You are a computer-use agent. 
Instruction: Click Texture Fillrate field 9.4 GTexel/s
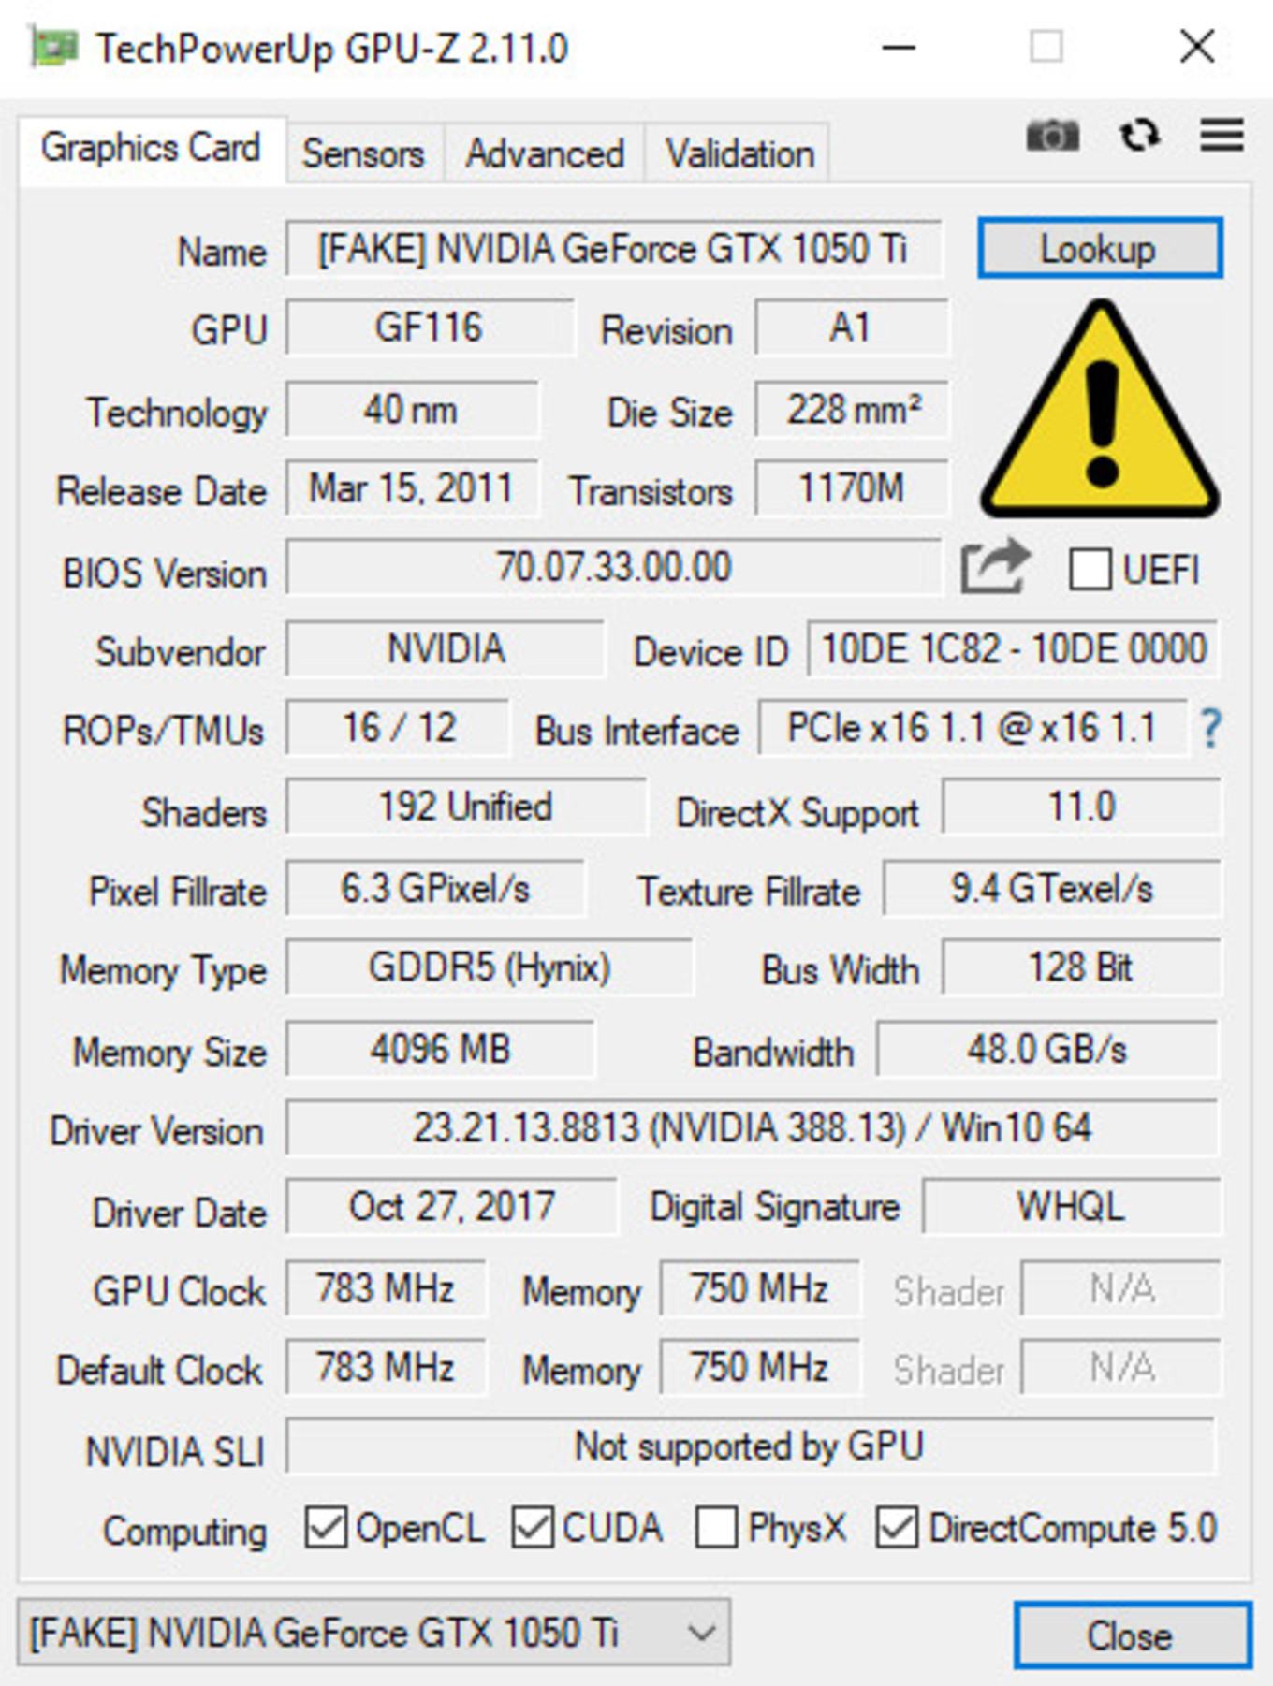pos(1052,889)
